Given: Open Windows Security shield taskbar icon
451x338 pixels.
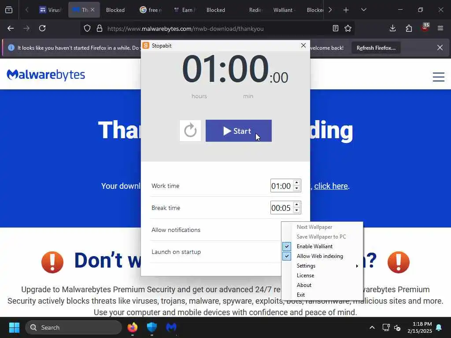Looking at the screenshot, I should (x=152, y=327).
